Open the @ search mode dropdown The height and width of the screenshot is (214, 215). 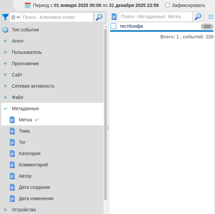15,17
